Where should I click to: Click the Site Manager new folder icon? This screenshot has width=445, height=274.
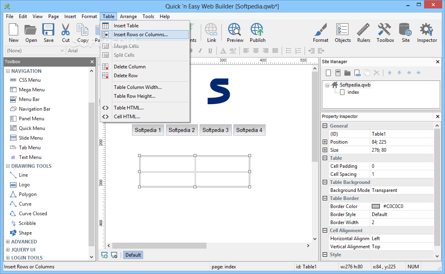347,73
